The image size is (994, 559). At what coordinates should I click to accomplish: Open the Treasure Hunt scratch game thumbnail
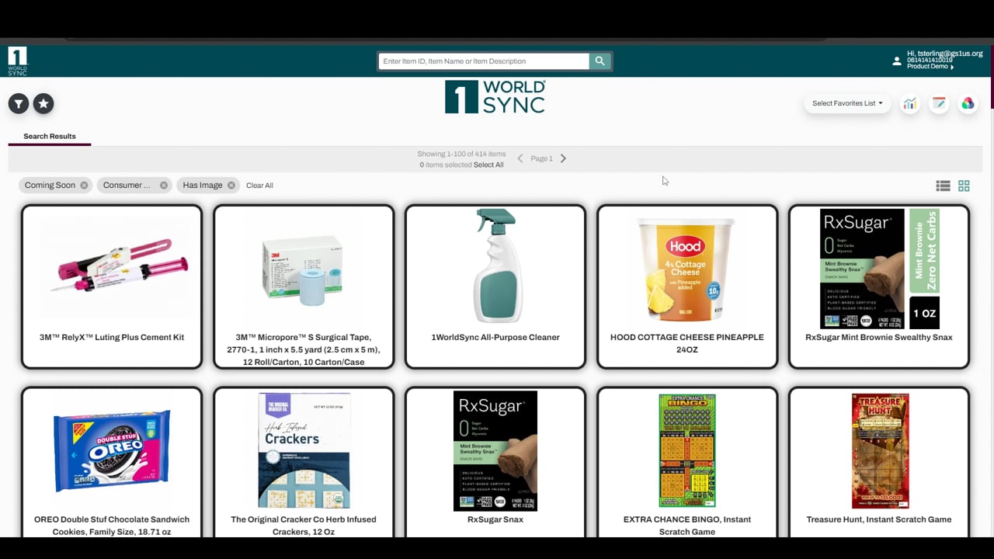(880, 451)
